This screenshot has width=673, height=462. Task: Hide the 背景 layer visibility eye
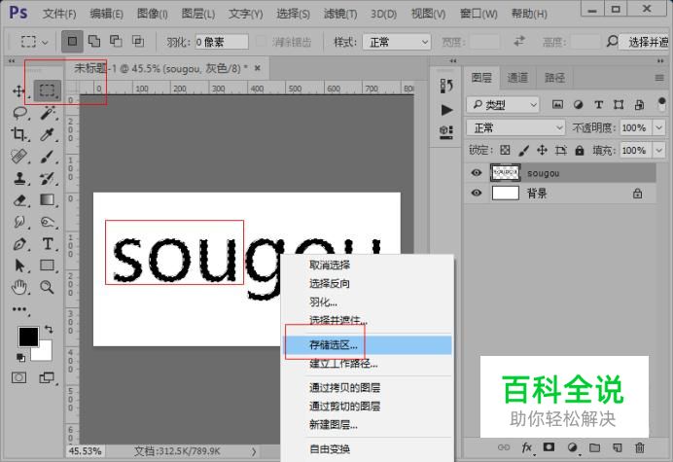[x=476, y=193]
